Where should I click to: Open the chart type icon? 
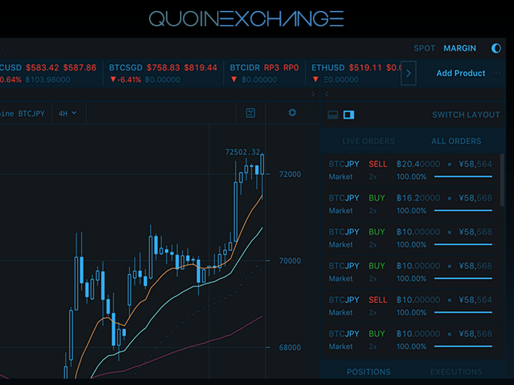click(x=250, y=113)
